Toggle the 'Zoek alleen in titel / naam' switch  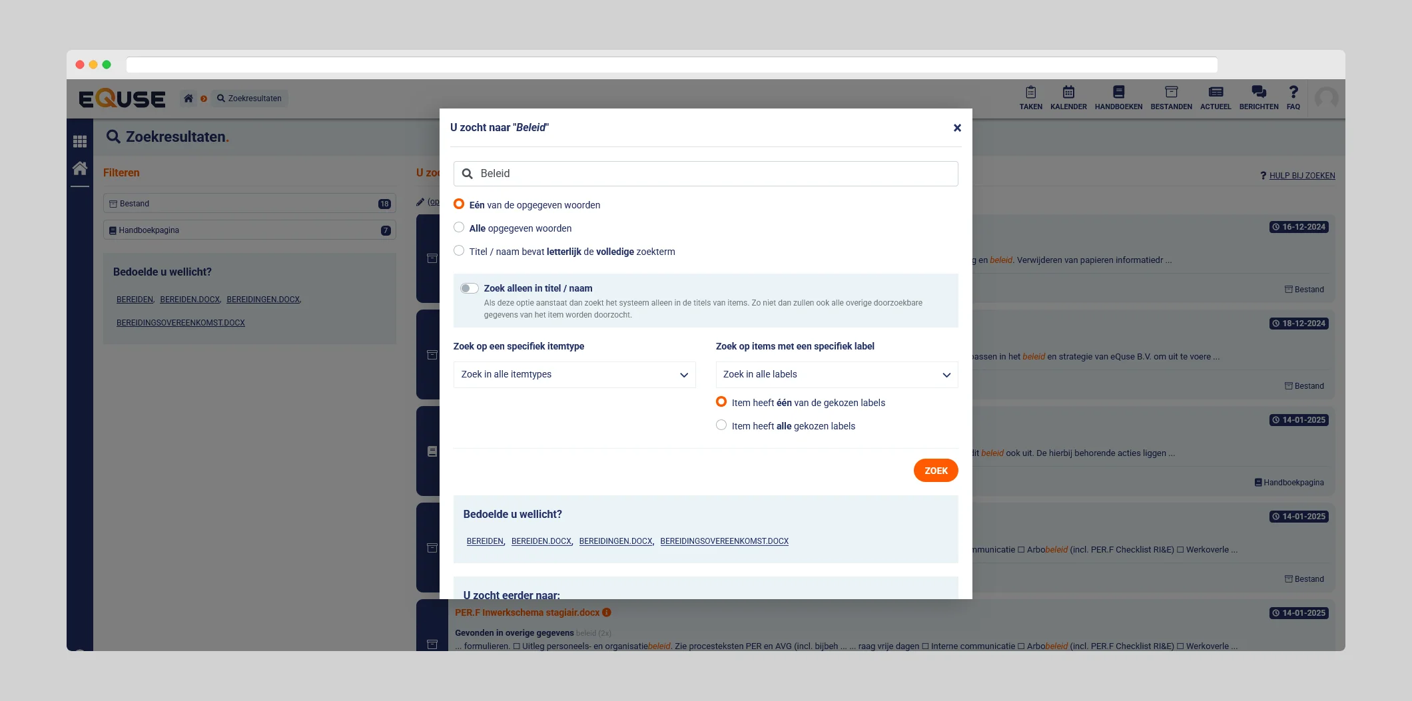[x=469, y=288]
